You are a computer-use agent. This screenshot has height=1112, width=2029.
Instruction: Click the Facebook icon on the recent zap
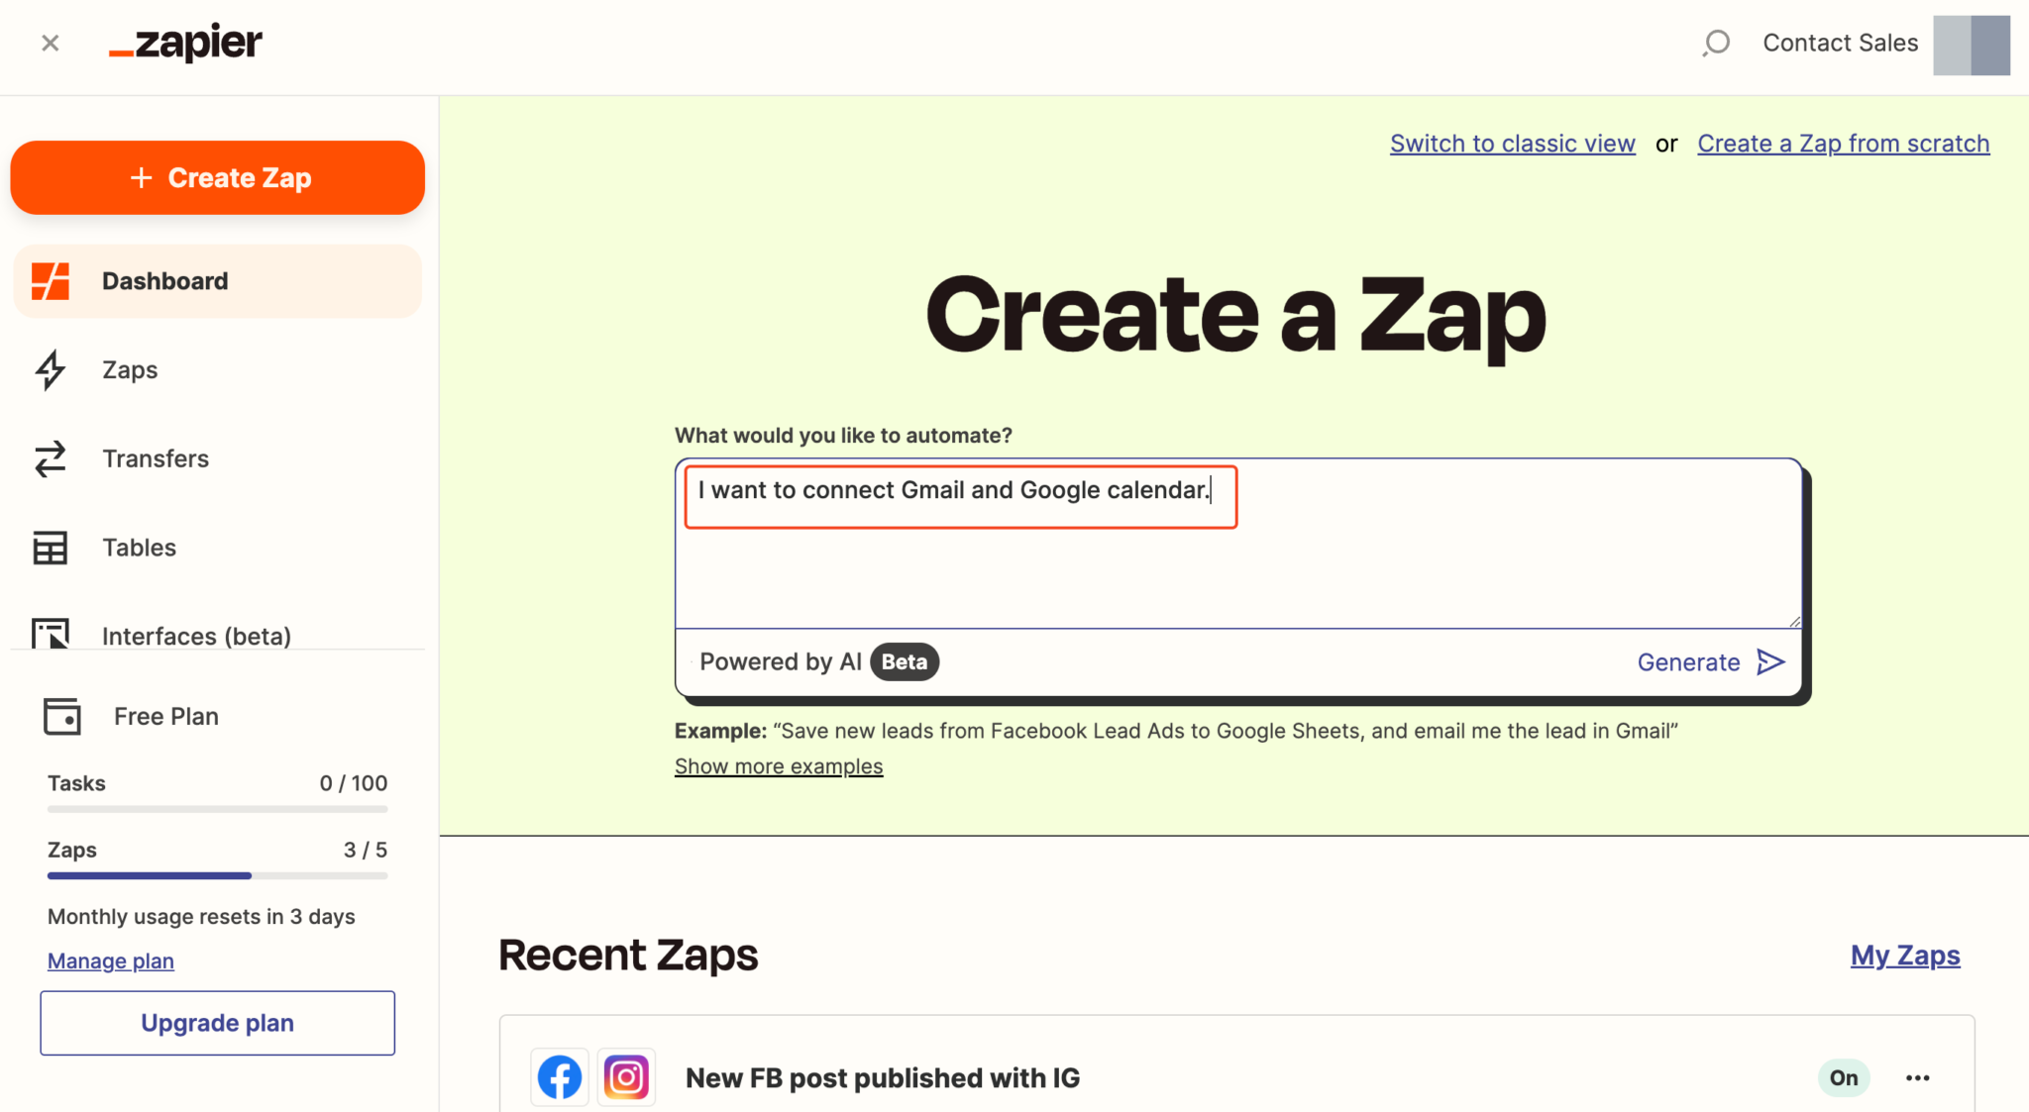point(559,1076)
